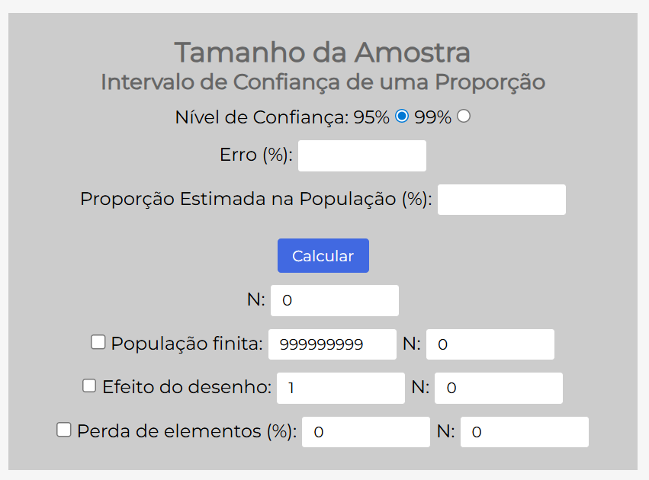Click the Tamanho da Amostra title
649x480 pixels.
[x=323, y=53]
